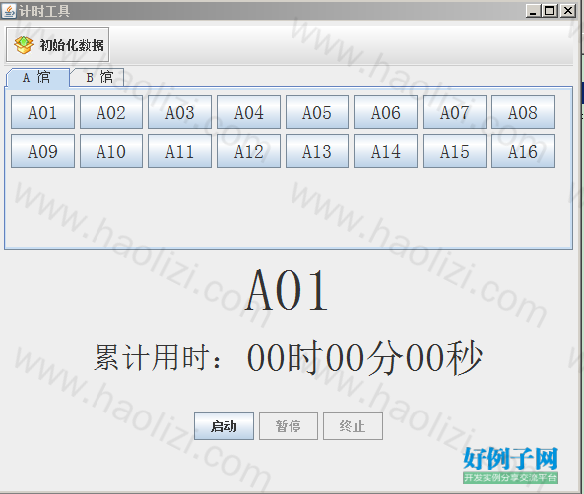Select the A08 button
Image resolution: width=584 pixels, height=494 pixels.
523,112
